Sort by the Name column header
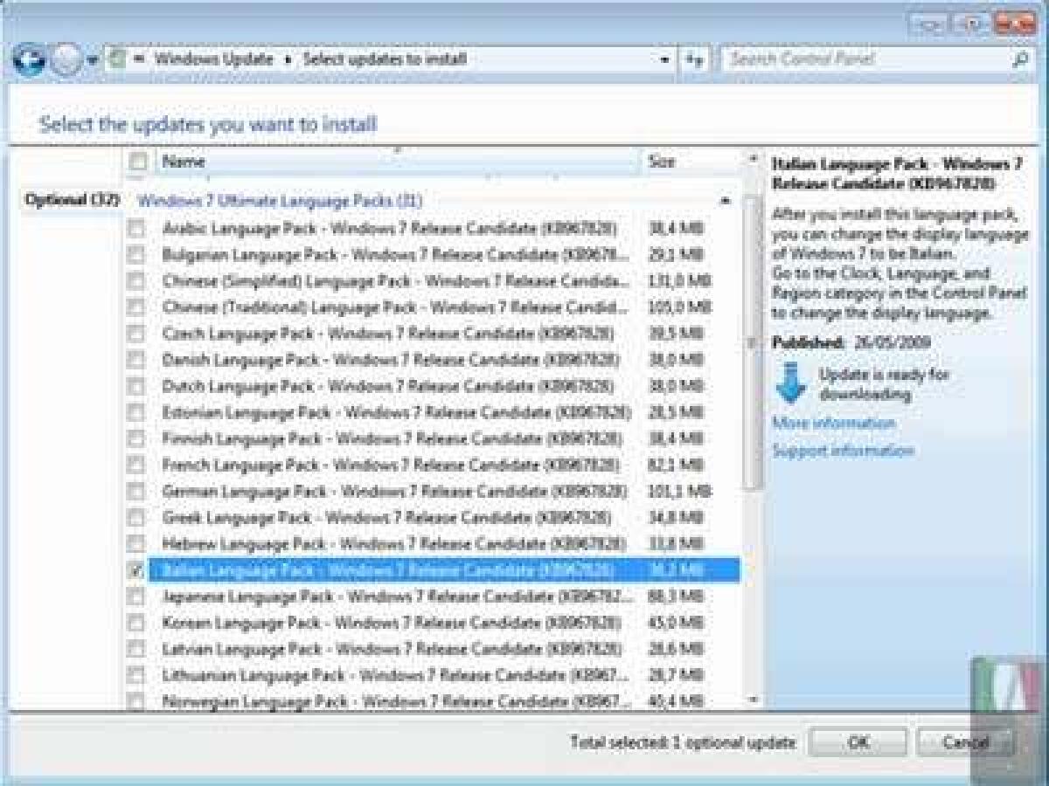This screenshot has height=786, width=1049. (398, 162)
